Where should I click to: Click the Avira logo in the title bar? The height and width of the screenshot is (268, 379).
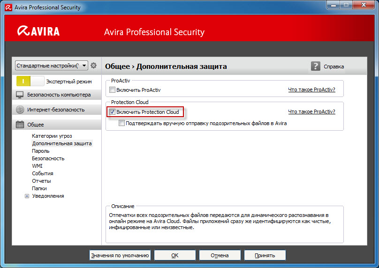pos(8,7)
